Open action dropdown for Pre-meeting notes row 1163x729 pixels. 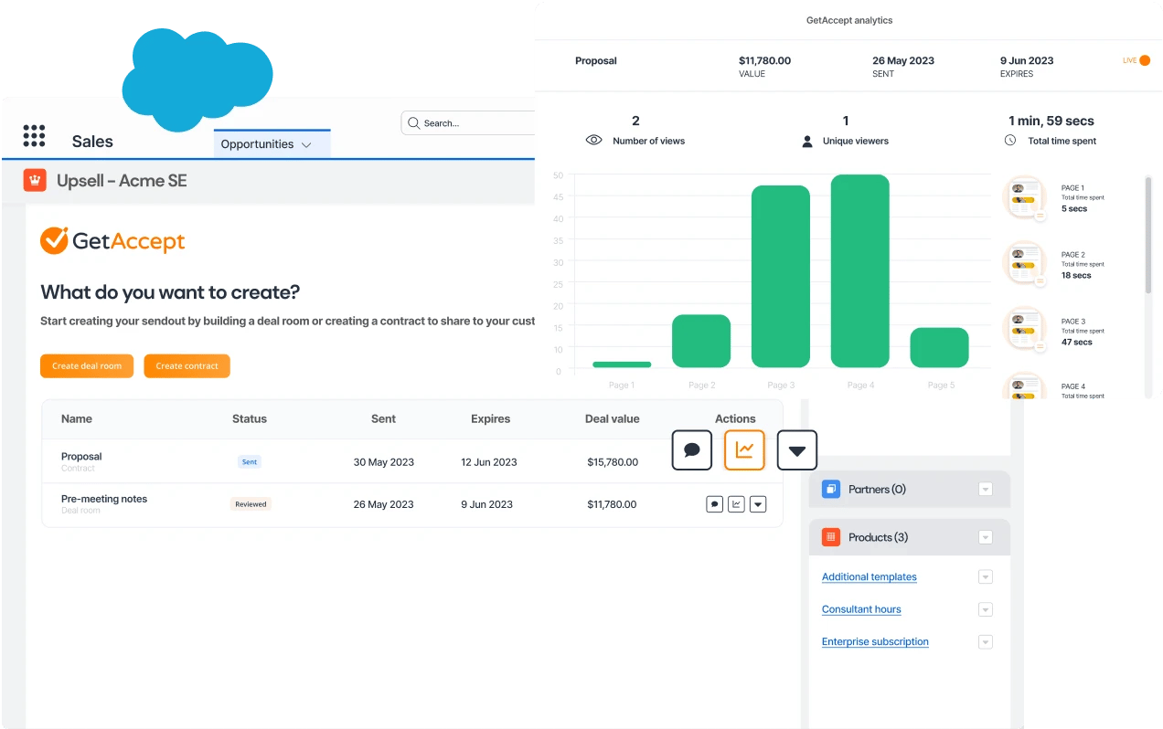pos(758,504)
